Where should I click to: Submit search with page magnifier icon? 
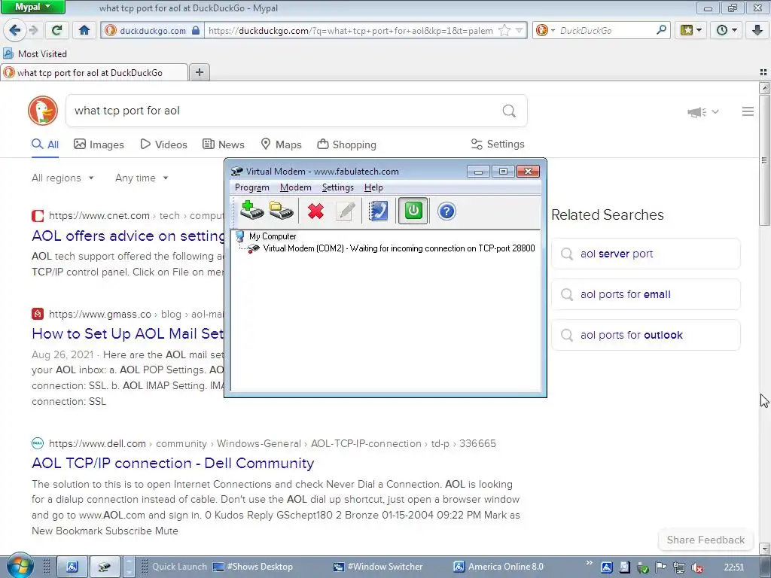[509, 111]
